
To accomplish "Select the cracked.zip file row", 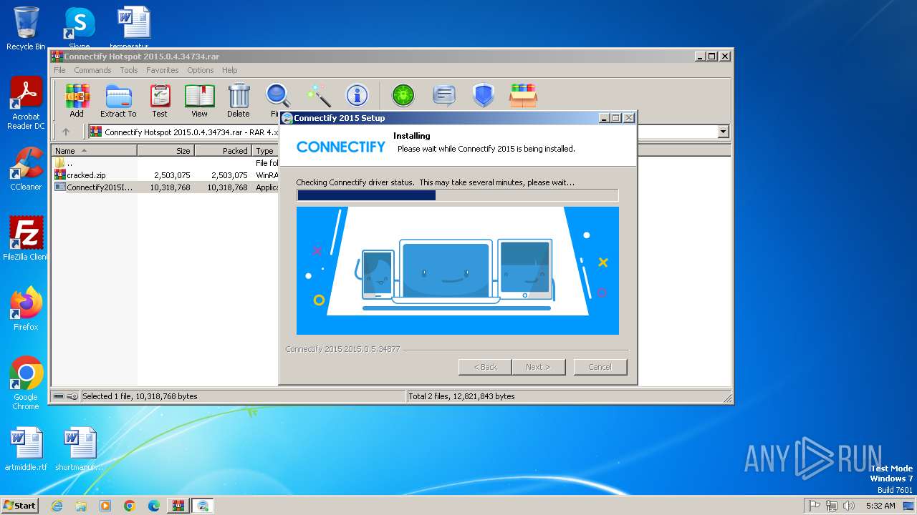I will [x=165, y=175].
